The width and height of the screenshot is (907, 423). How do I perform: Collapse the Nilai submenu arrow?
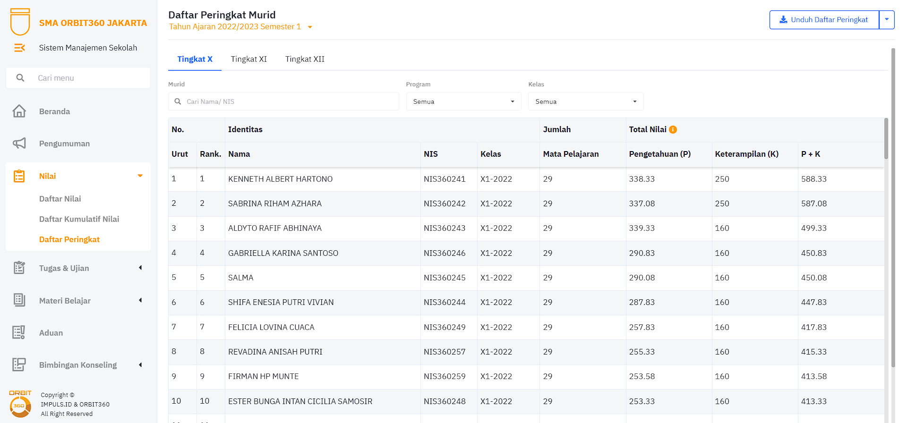[140, 176]
